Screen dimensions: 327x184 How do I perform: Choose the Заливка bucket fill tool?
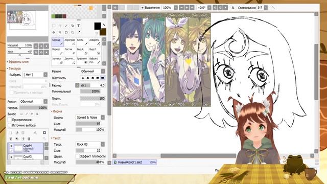[58, 61]
